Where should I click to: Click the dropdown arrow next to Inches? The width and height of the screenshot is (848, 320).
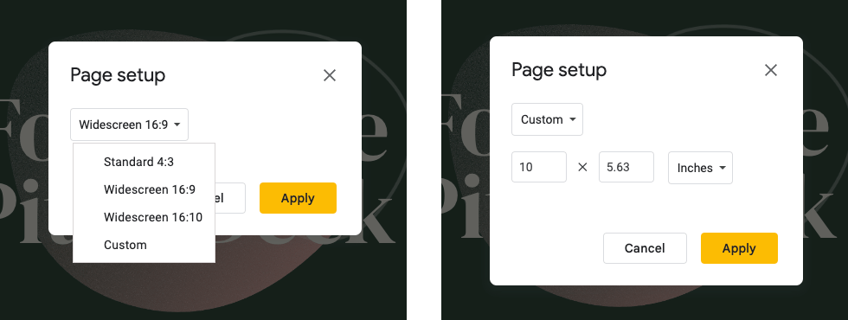point(722,168)
